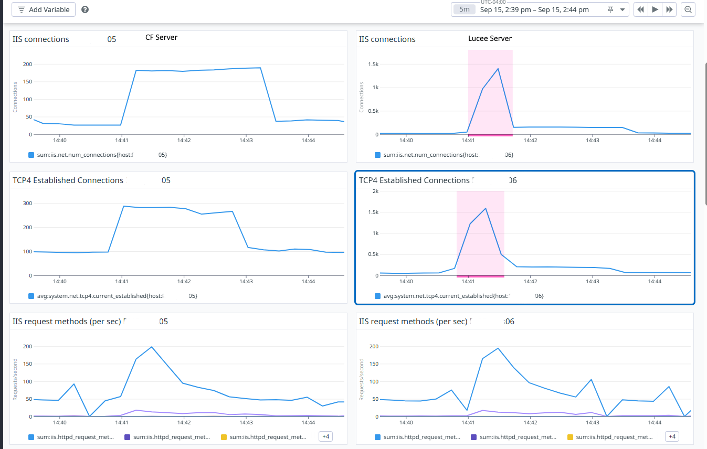This screenshot has height=449, width=707.
Task: Click the pin icon in time picker
Action: point(610,9)
